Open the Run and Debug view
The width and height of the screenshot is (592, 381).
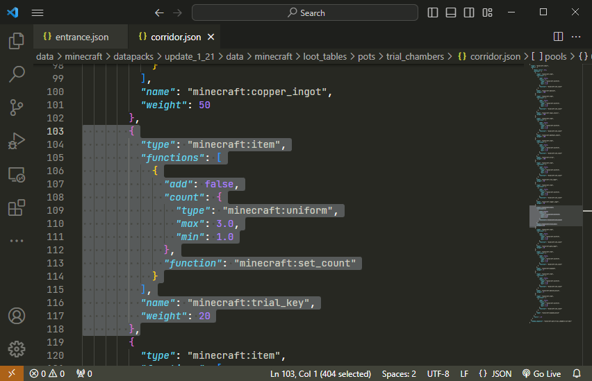click(x=17, y=141)
